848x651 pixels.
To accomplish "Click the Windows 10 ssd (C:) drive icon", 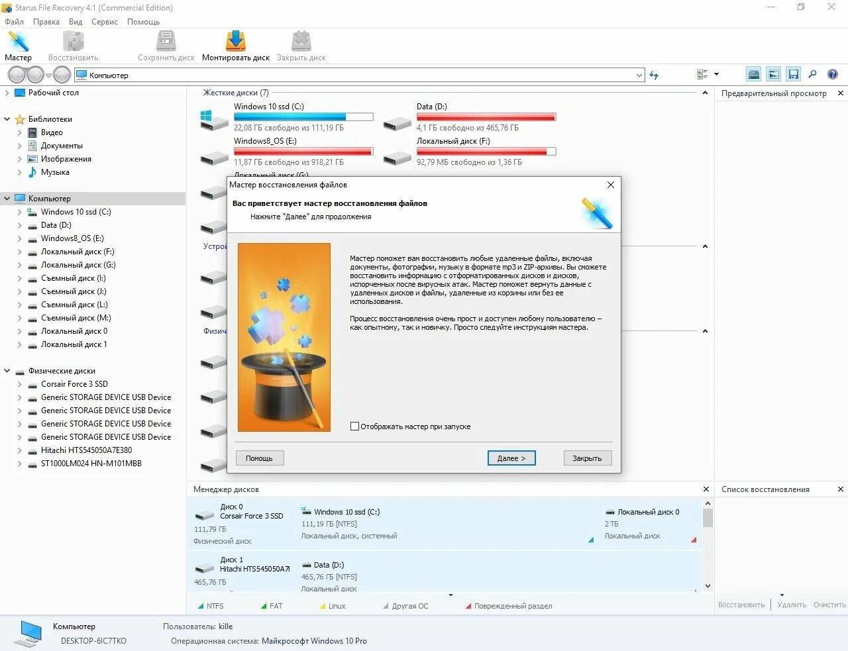I will tap(214, 120).
